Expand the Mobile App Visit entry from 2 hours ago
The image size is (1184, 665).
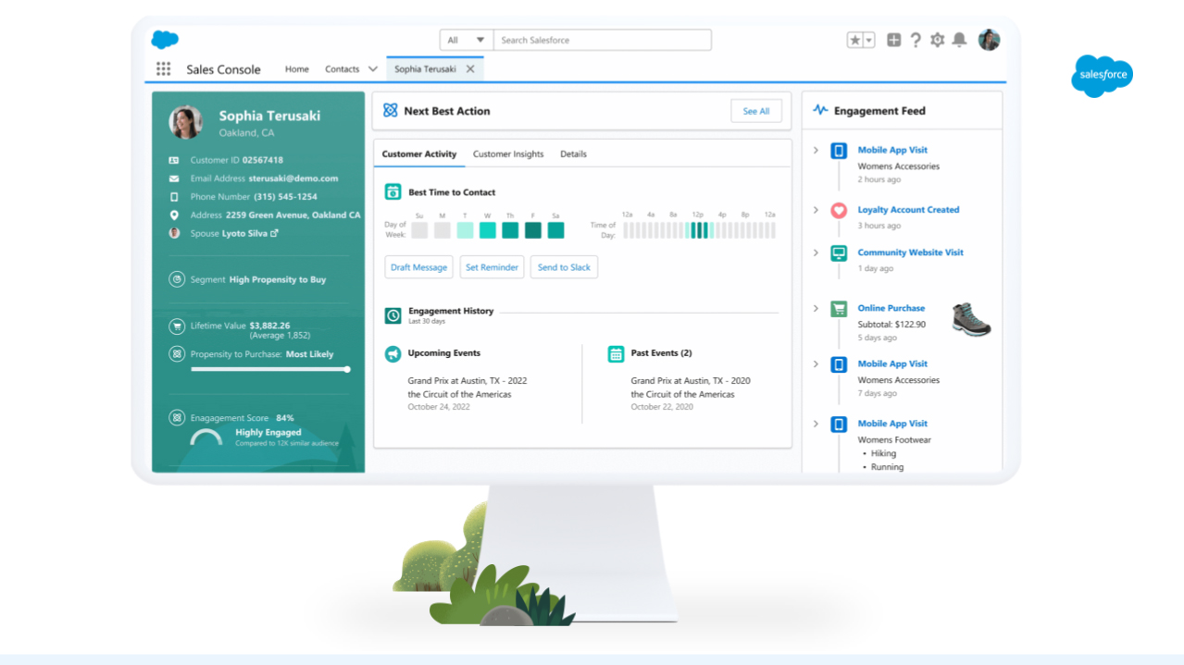tap(816, 150)
